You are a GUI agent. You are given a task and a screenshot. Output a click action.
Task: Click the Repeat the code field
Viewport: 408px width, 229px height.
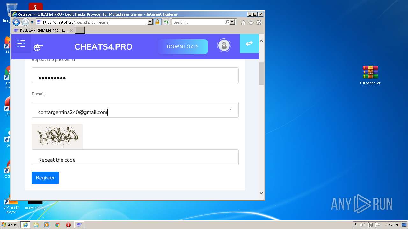135,157
